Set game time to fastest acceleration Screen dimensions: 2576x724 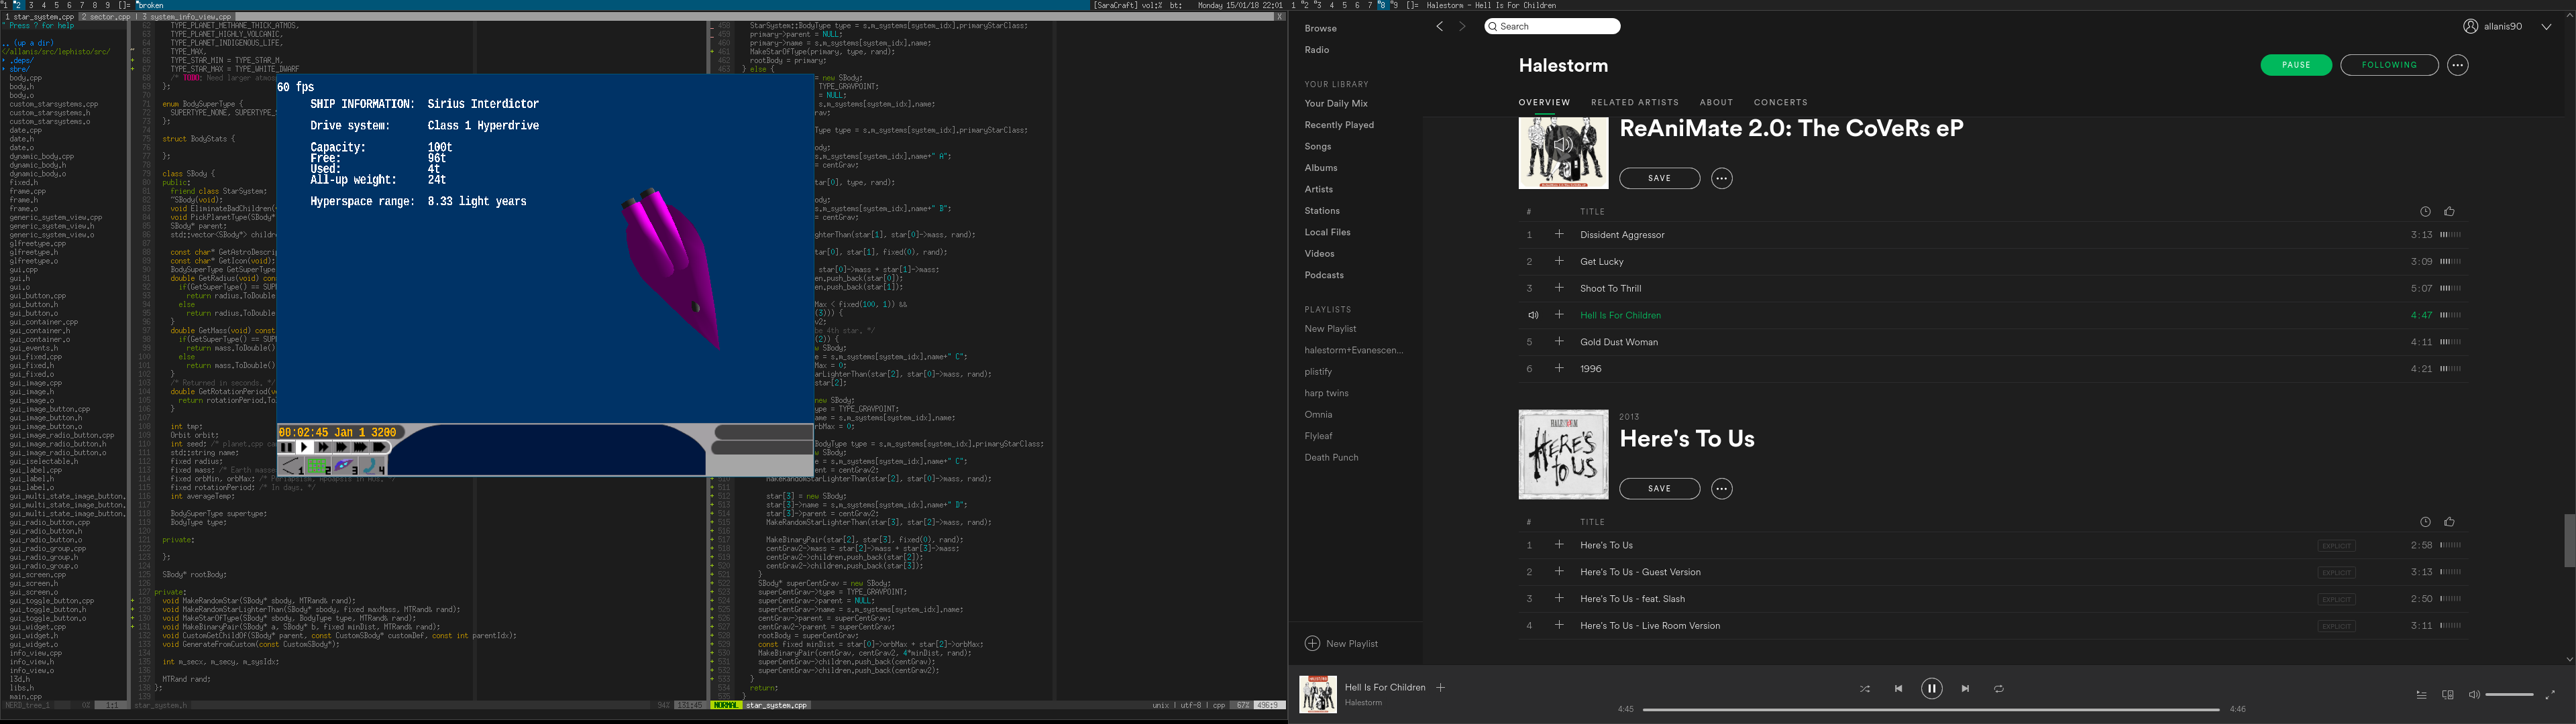pos(378,447)
